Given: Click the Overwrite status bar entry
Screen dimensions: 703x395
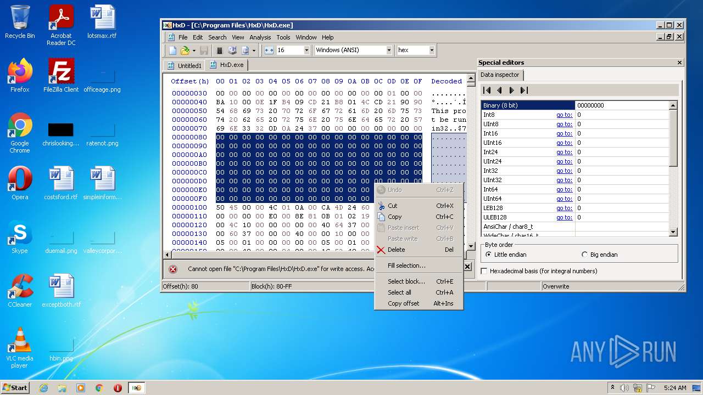Looking at the screenshot, I should coord(556,286).
